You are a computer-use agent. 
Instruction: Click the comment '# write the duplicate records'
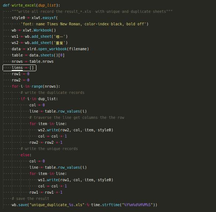(53, 92)
